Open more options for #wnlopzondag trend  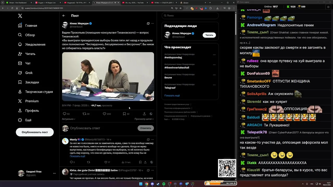[x=214, y=55]
